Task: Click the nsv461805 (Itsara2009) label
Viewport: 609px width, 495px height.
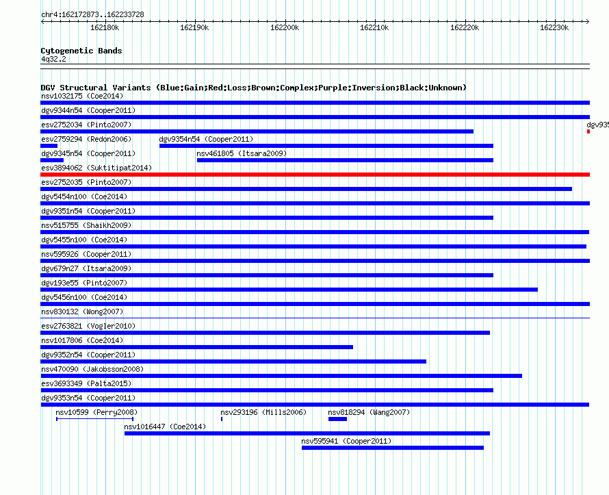Action: coord(242,153)
